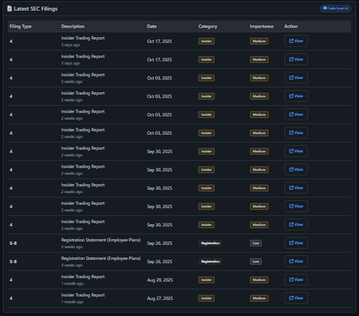Click the Category column header
Image resolution: width=359 pixels, height=316 pixels.
tap(208, 27)
